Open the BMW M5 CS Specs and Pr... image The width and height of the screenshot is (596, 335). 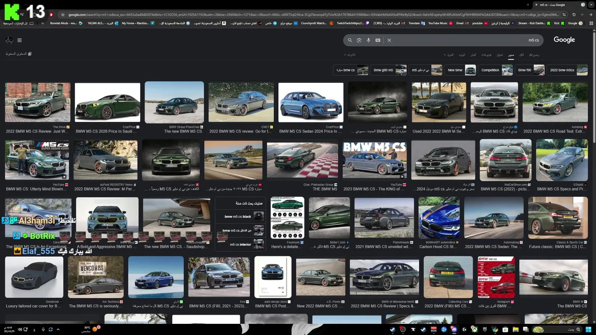[x=562, y=161]
